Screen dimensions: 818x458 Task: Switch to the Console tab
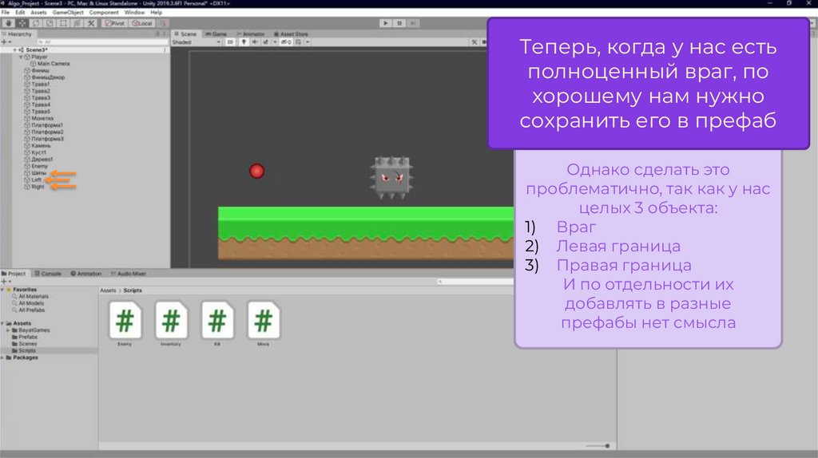pos(48,274)
